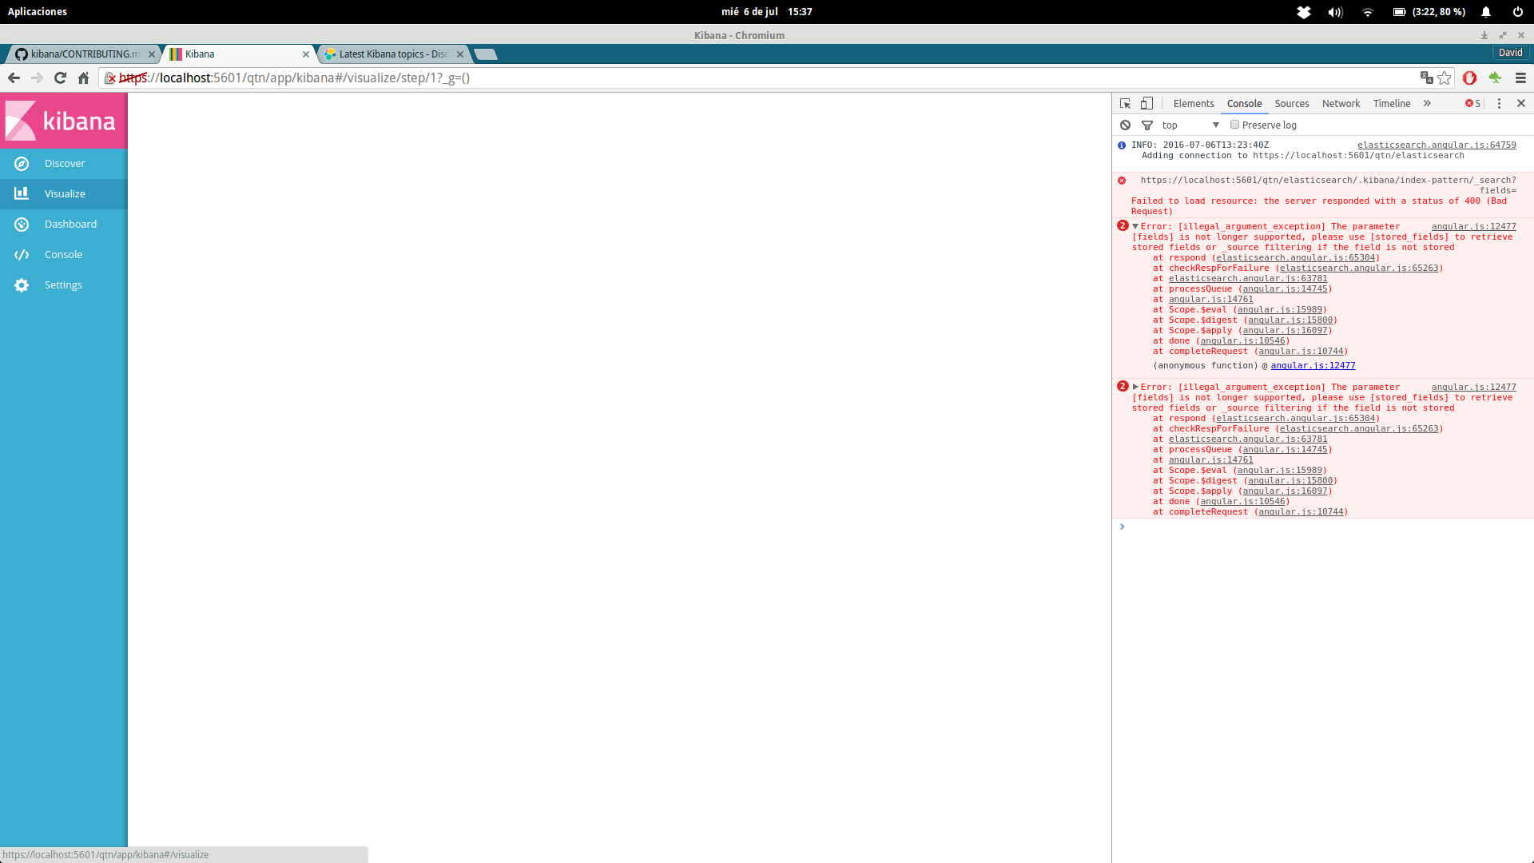The width and height of the screenshot is (1534, 863).
Task: Open the elasticsearch.angular.js:64759 source link
Action: click(x=1437, y=145)
